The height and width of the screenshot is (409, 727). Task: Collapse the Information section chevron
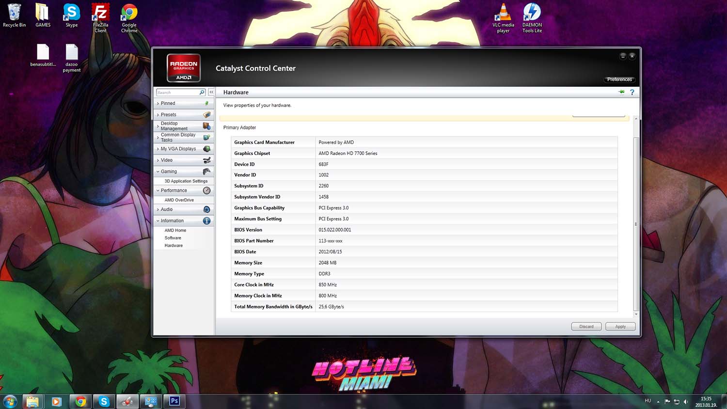pyautogui.click(x=158, y=221)
